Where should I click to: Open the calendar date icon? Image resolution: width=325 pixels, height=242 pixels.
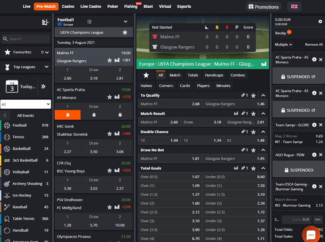(12, 86)
